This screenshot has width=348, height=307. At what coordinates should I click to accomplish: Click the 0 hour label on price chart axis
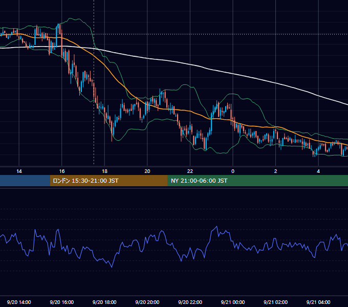pyautogui.click(x=233, y=171)
